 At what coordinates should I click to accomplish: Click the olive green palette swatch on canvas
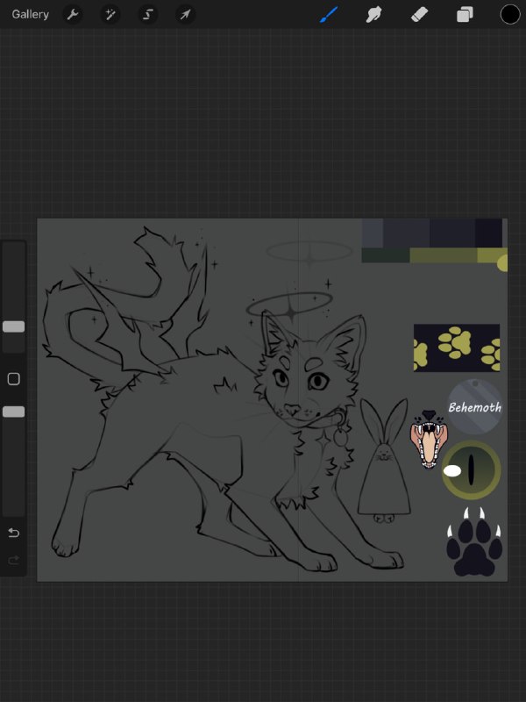pos(444,255)
